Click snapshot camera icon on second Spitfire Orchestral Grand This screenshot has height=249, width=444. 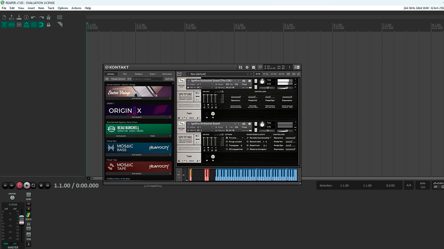[x=244, y=124]
